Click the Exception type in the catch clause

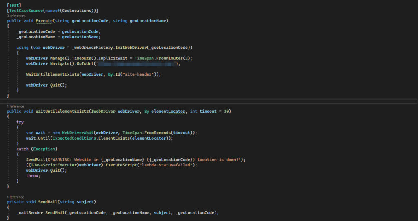42,149
